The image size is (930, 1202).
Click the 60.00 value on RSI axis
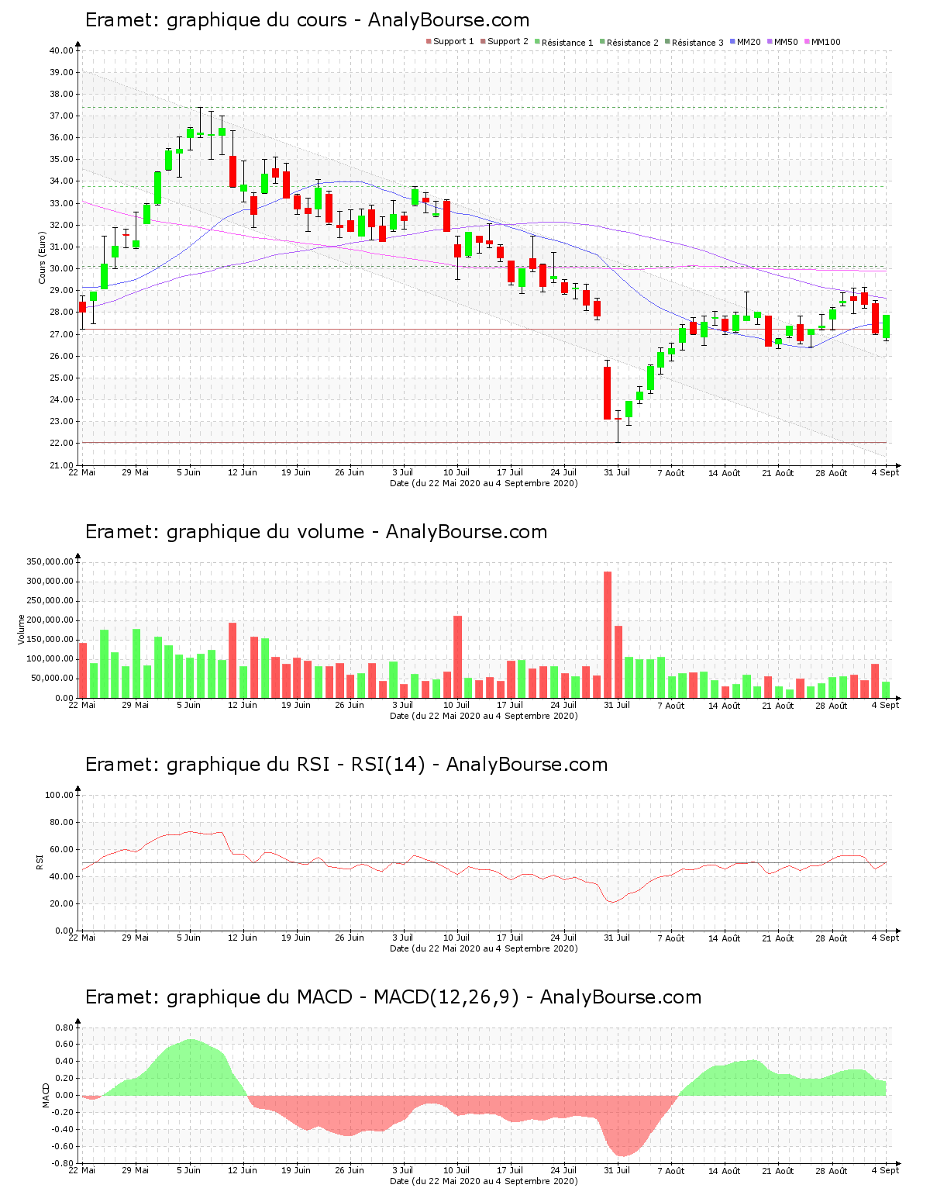click(61, 849)
